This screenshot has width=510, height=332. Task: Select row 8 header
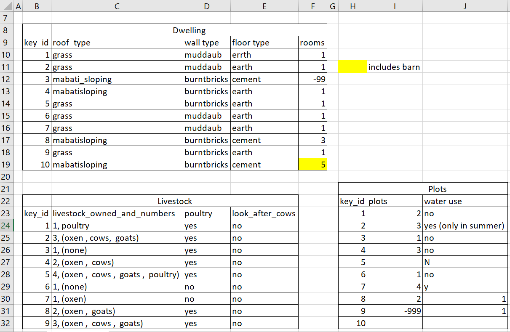click(7, 30)
